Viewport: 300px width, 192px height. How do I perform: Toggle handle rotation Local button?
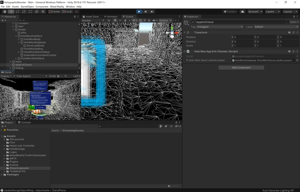click(67, 12)
